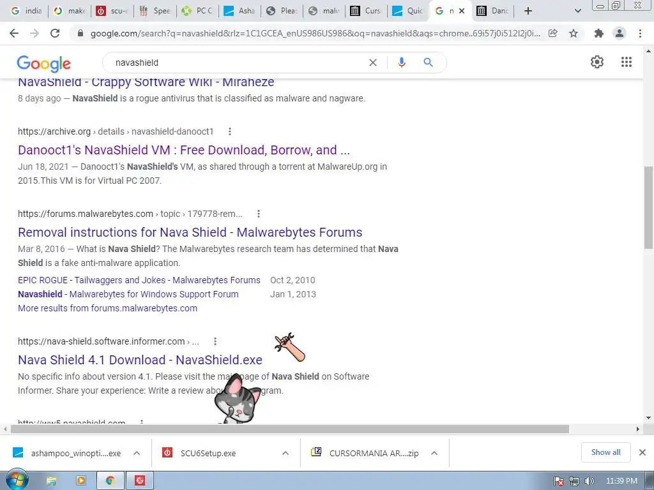Open options for the archive.org result
654x490 pixels.
230,131
